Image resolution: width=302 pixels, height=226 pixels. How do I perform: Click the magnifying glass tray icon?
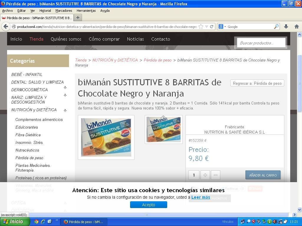tap(248, 222)
